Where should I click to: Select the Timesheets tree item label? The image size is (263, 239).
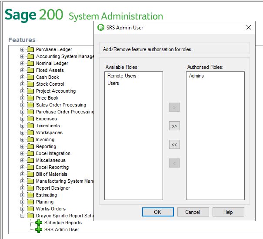tap(48, 126)
